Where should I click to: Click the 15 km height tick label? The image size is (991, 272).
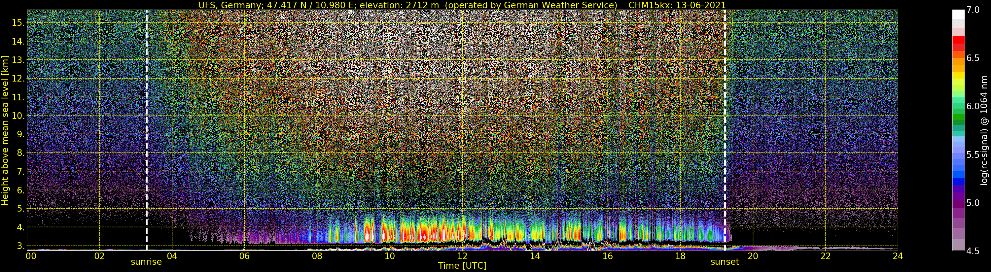(18, 23)
